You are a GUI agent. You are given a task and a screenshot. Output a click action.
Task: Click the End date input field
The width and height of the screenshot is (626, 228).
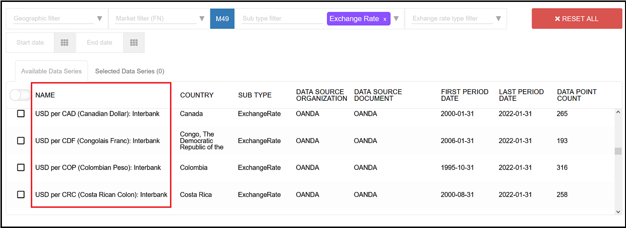tap(100, 43)
